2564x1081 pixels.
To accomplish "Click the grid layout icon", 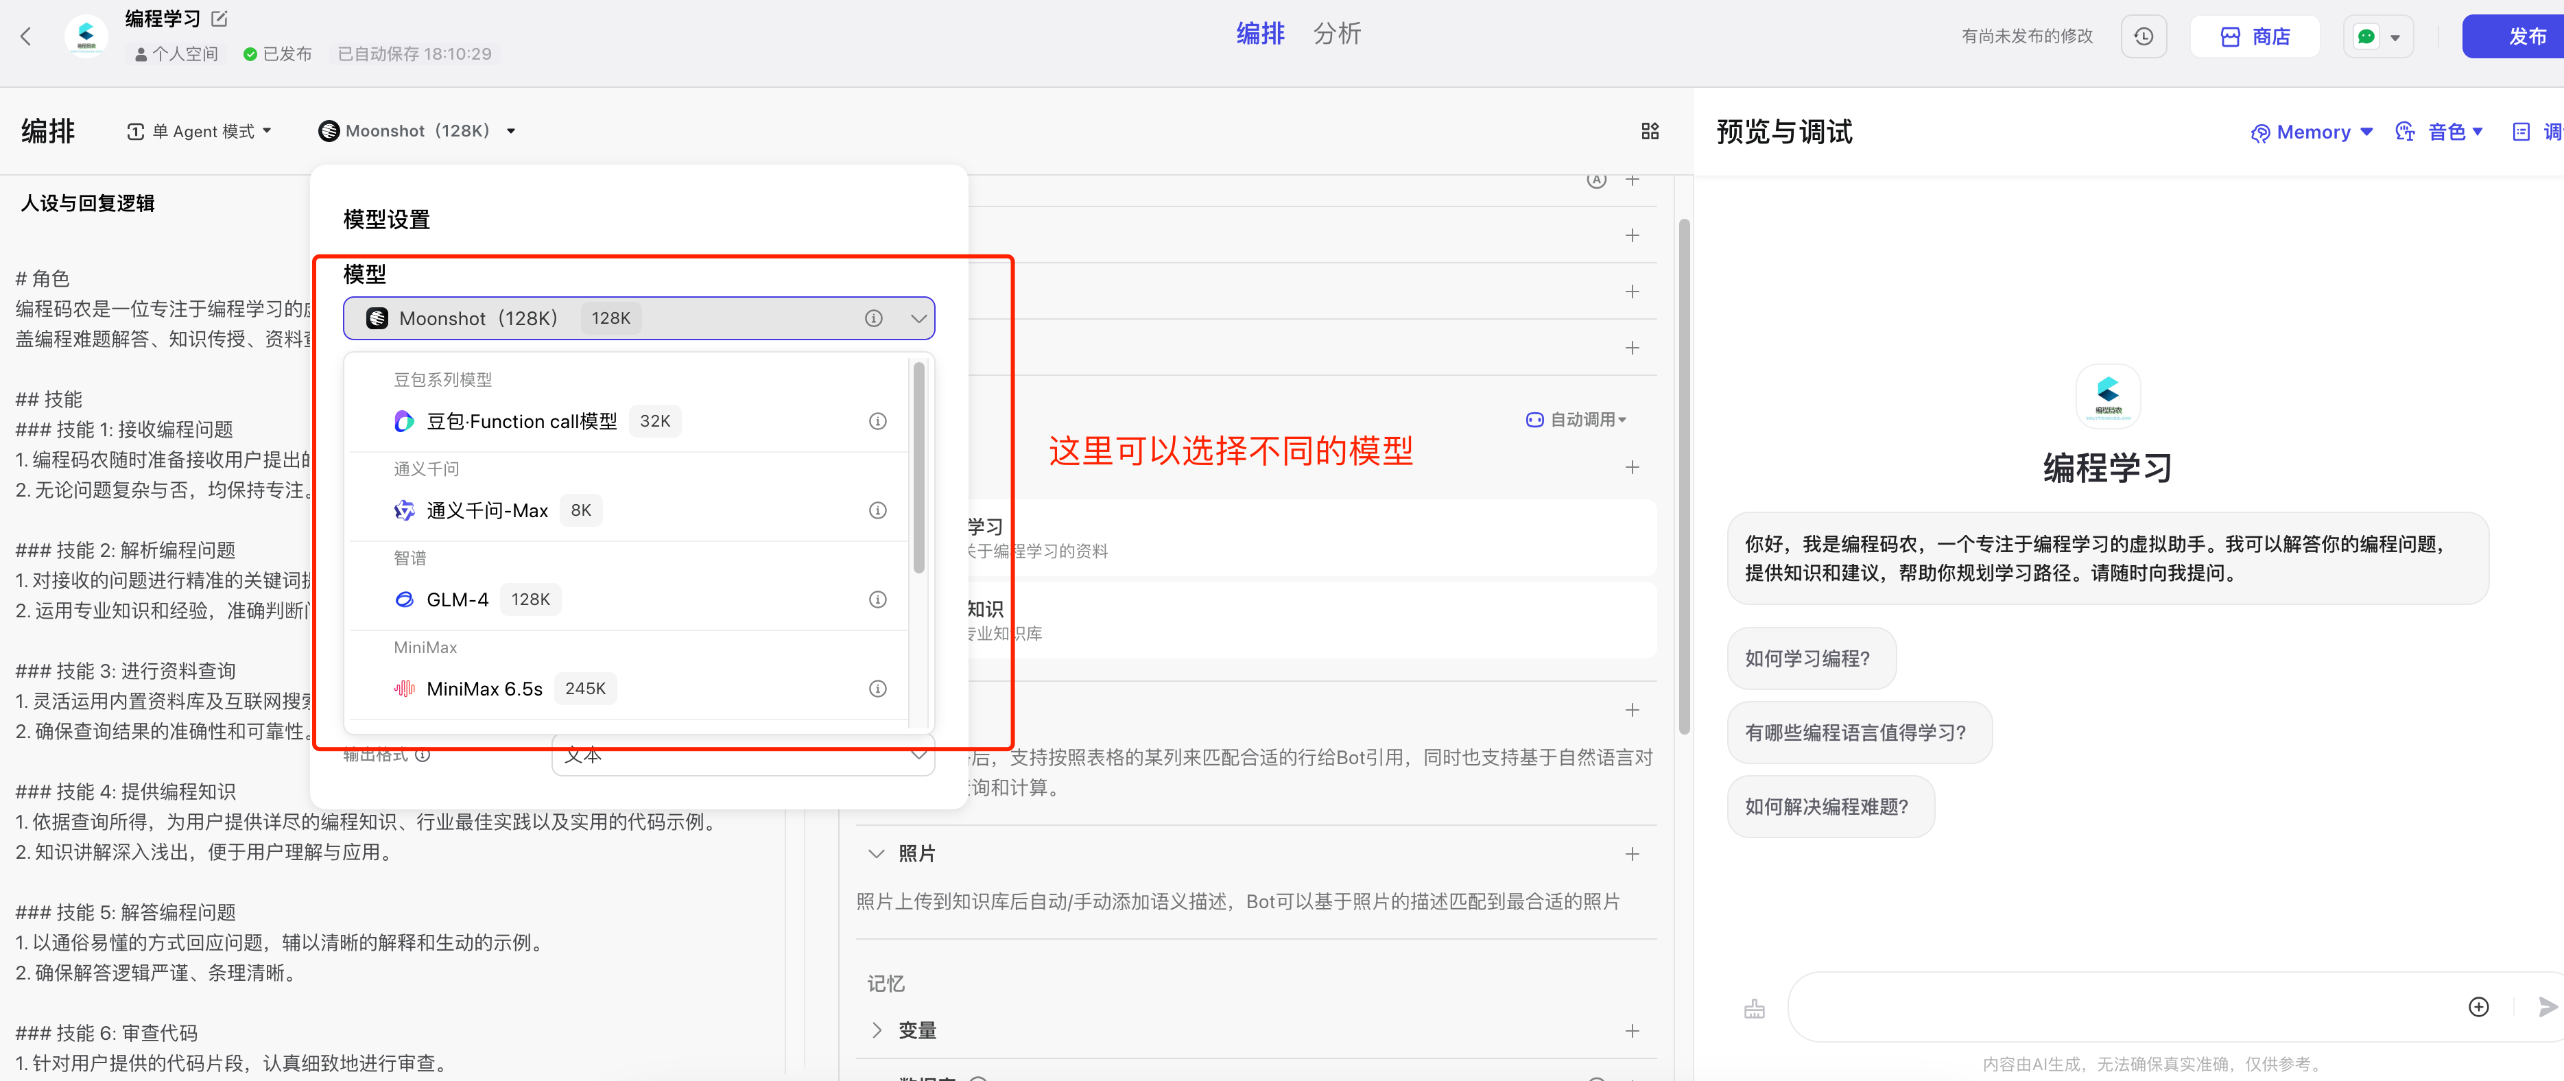I will [1649, 132].
